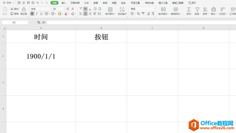
Task: Redo the last undone action
Action: click(42, 3)
